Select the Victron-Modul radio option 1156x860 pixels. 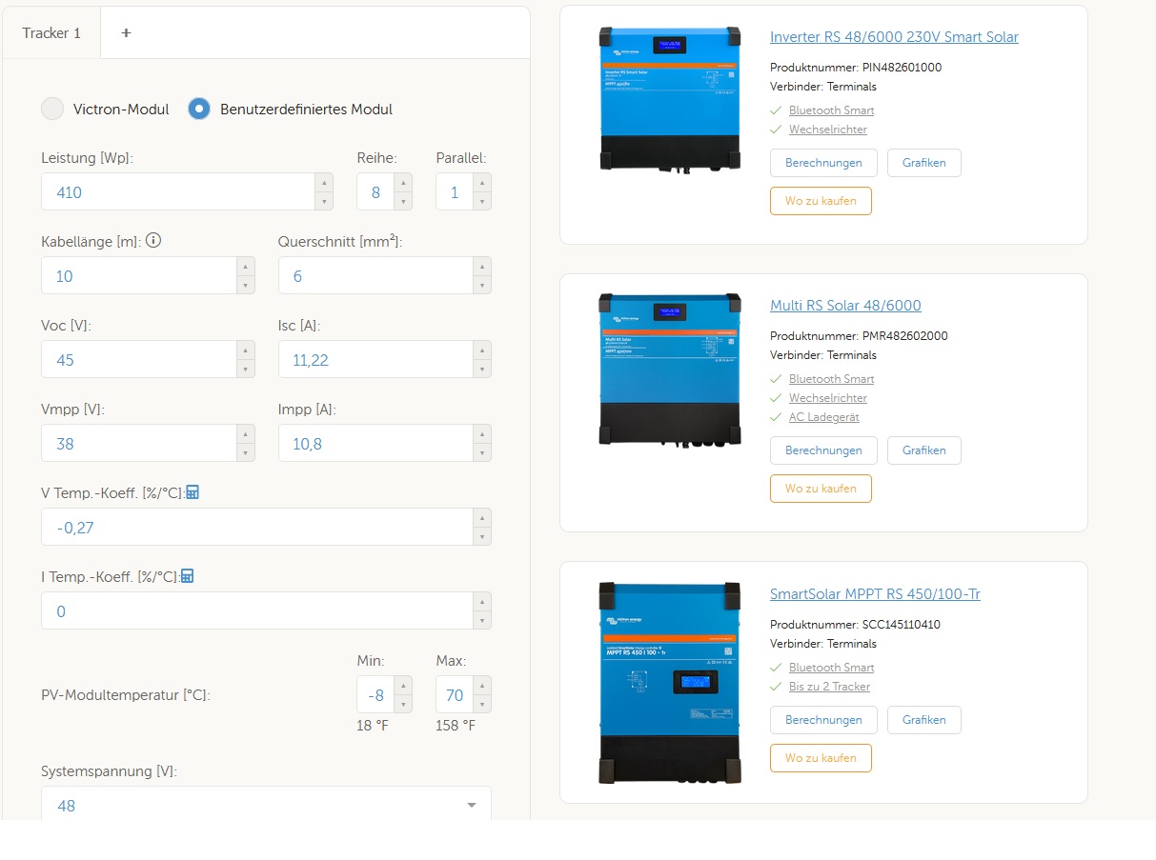52,109
